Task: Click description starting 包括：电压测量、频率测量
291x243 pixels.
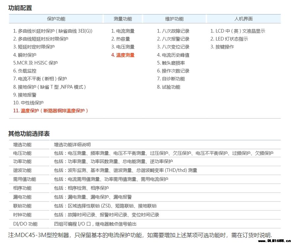Action: coord(163,153)
